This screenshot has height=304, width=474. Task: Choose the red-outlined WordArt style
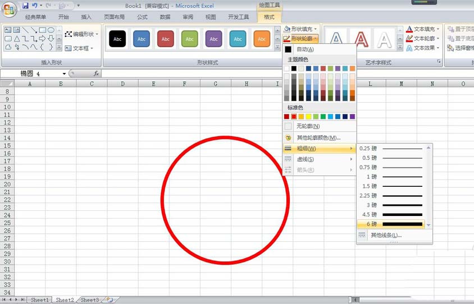coord(361,39)
